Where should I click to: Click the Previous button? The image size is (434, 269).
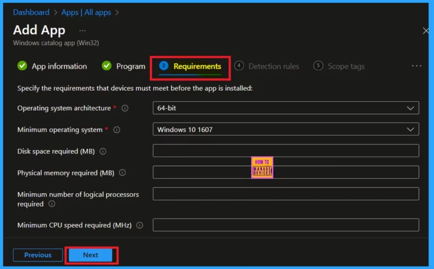coord(38,255)
